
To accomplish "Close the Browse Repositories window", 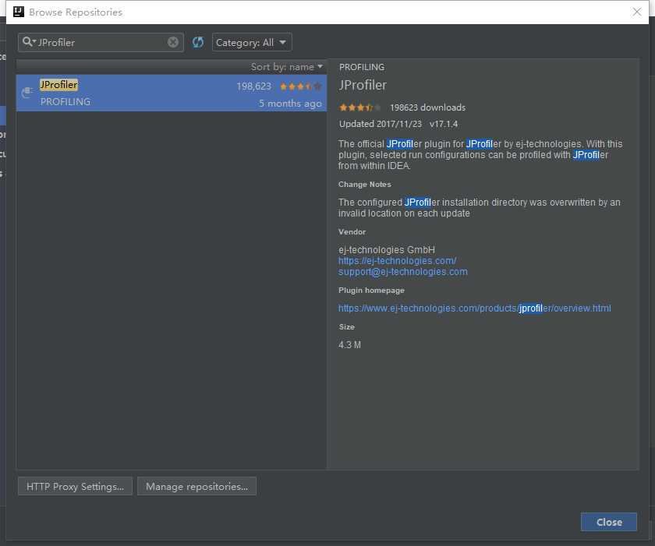I will pos(637,12).
